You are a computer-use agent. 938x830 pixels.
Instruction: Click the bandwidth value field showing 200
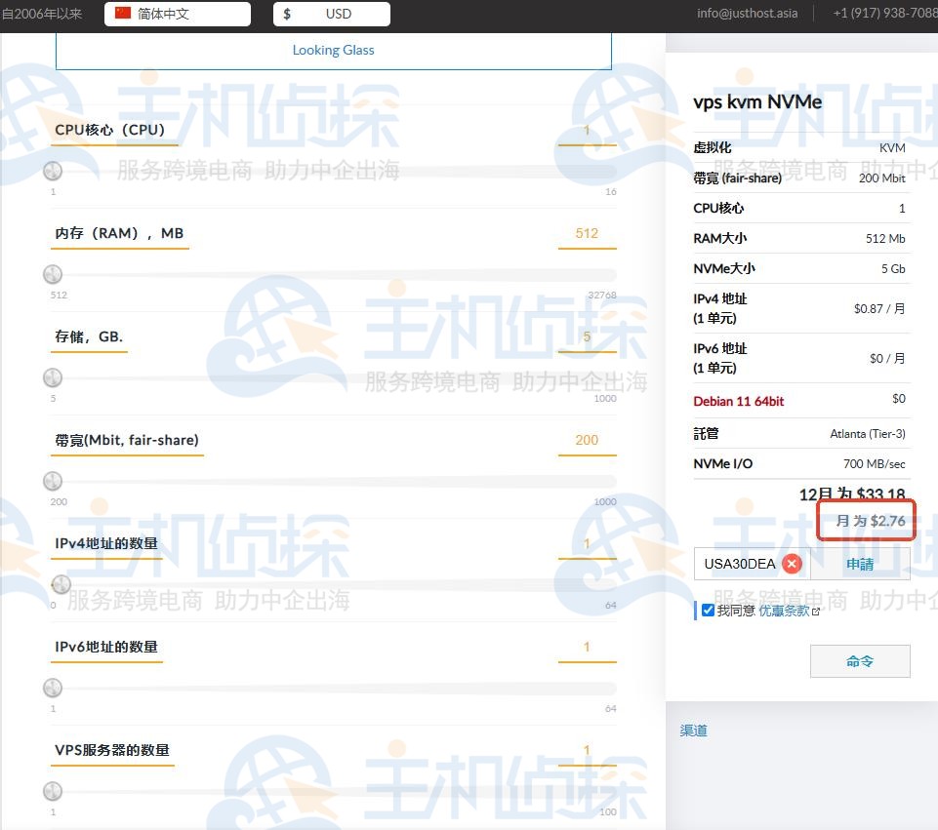pyautogui.click(x=587, y=440)
